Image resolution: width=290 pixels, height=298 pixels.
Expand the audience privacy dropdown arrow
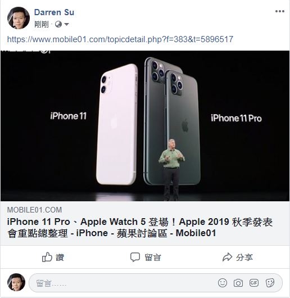[x=66, y=24]
